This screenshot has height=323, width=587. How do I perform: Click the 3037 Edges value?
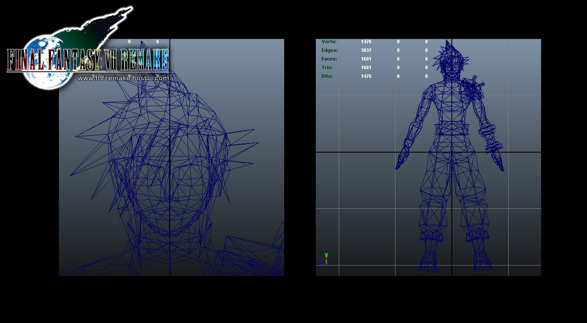(x=366, y=50)
